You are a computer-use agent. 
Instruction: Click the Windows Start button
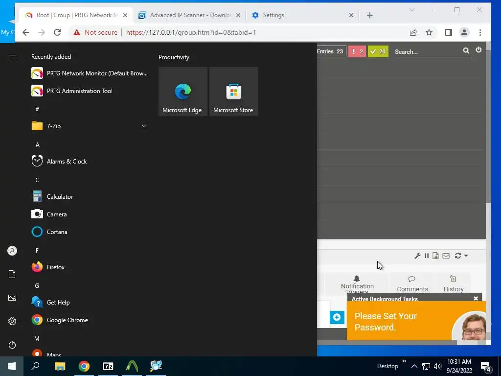coord(12,366)
